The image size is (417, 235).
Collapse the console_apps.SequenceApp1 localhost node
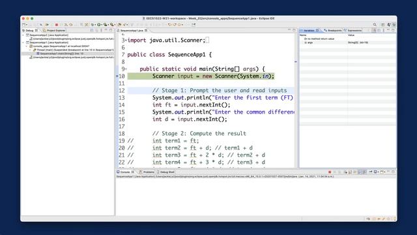coord(27,46)
